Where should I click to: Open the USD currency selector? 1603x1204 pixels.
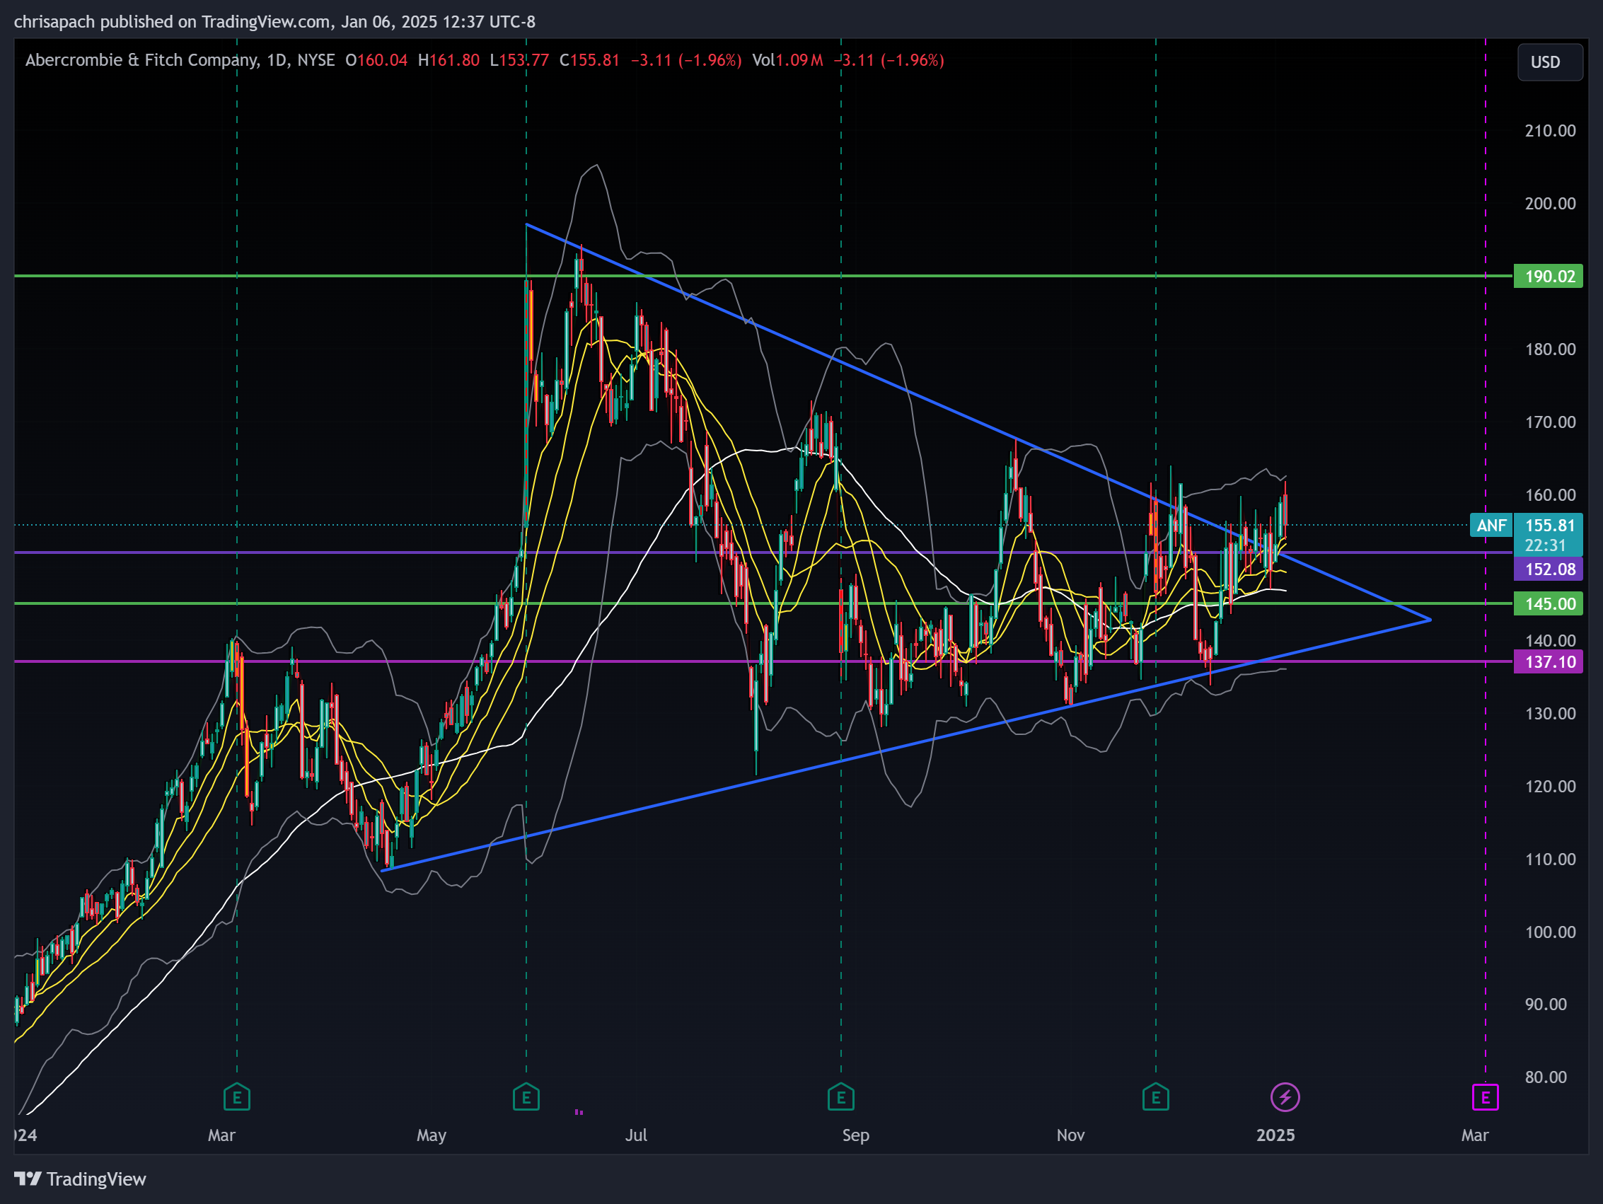[1550, 62]
